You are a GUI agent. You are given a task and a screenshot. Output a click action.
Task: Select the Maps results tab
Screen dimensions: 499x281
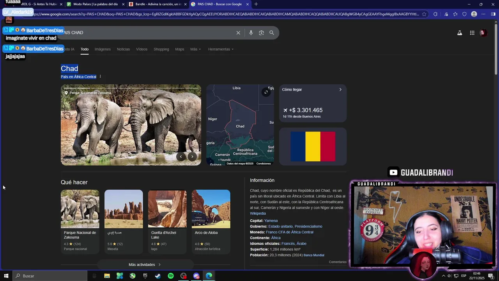(180, 49)
